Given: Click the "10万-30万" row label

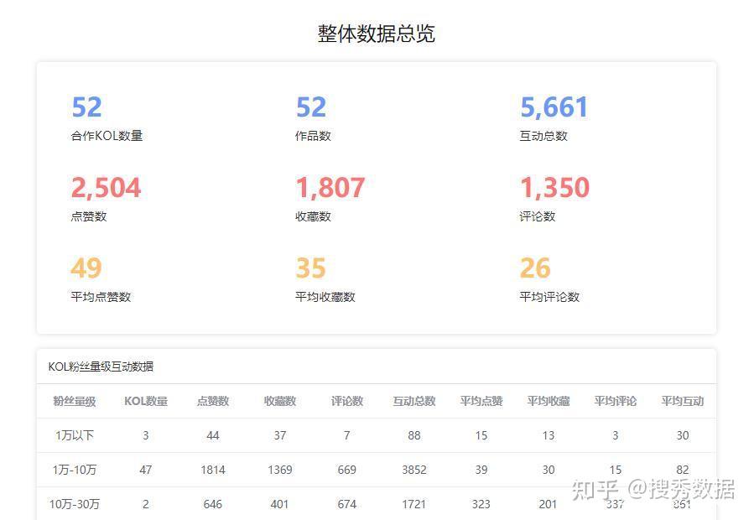Looking at the screenshot, I should click(x=75, y=504).
